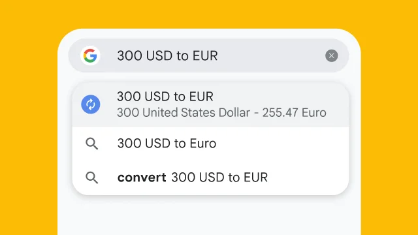Choose the 'convert 300 USD to EUR' suggestion
This screenshot has height=235, width=418.
(x=210, y=178)
